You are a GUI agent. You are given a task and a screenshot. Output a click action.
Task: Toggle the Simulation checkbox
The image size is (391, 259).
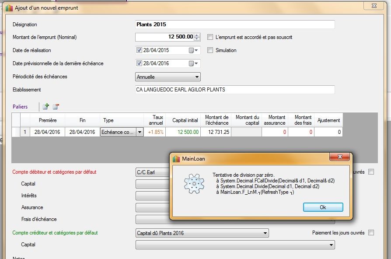[210, 50]
